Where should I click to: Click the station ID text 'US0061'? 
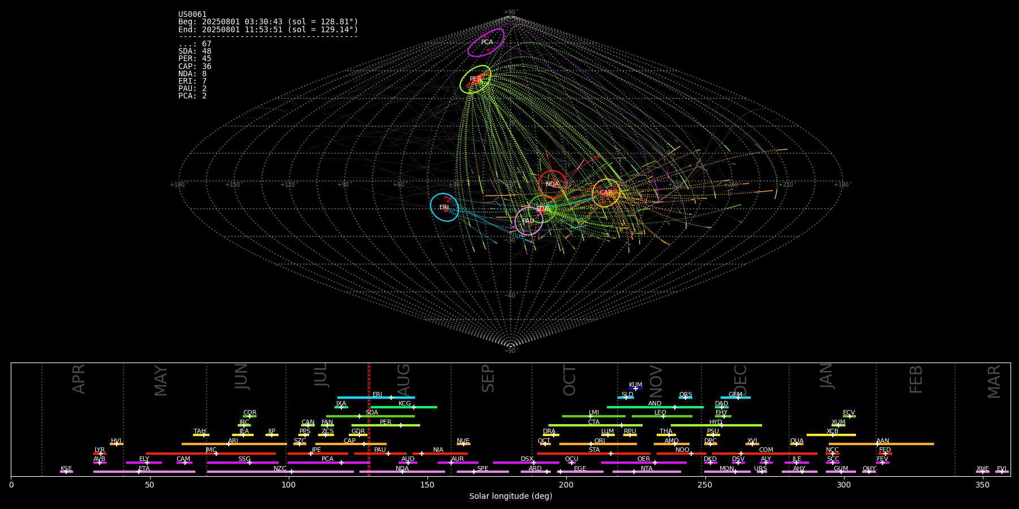click(192, 15)
